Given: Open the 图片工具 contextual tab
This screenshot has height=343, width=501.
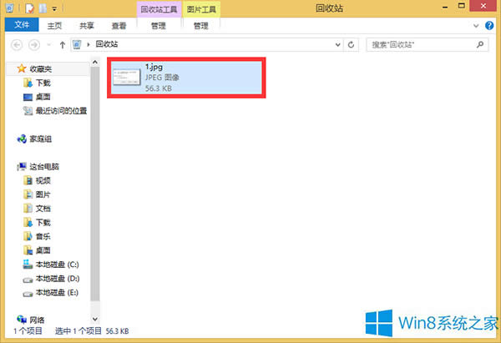Looking at the screenshot, I should 201,9.
